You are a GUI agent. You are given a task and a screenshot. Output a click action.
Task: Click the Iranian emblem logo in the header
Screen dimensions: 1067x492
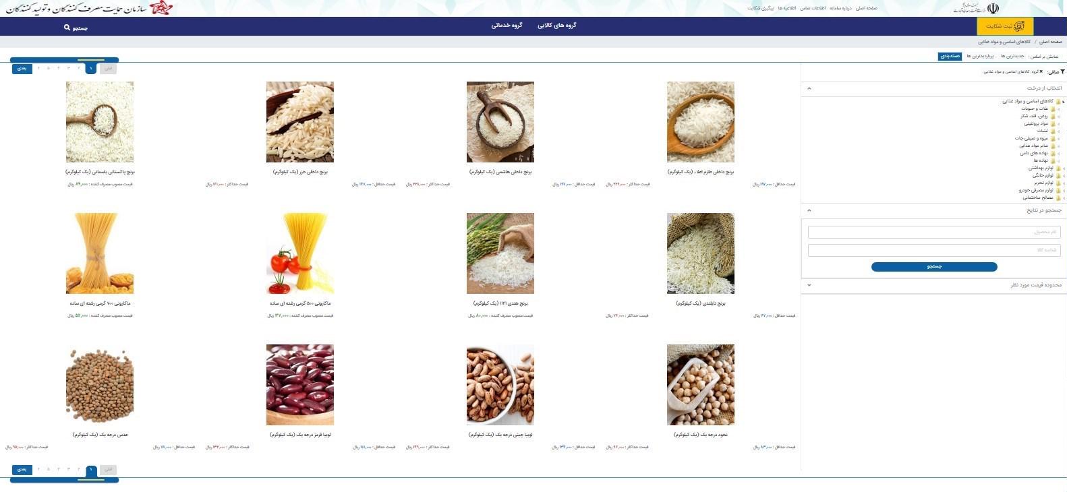pos(992,8)
